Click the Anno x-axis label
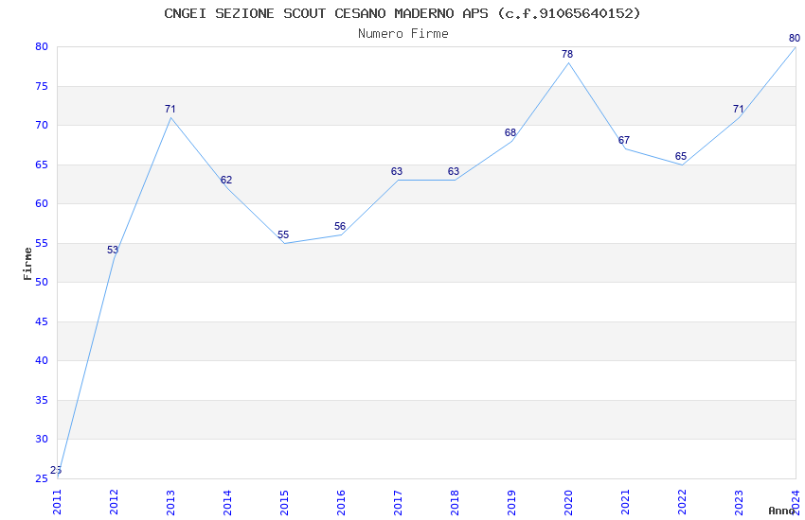Image resolution: width=805 pixels, height=520 pixels. (x=781, y=511)
